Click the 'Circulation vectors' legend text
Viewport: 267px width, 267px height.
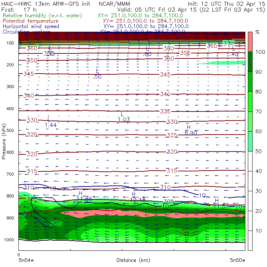[x=26, y=32]
